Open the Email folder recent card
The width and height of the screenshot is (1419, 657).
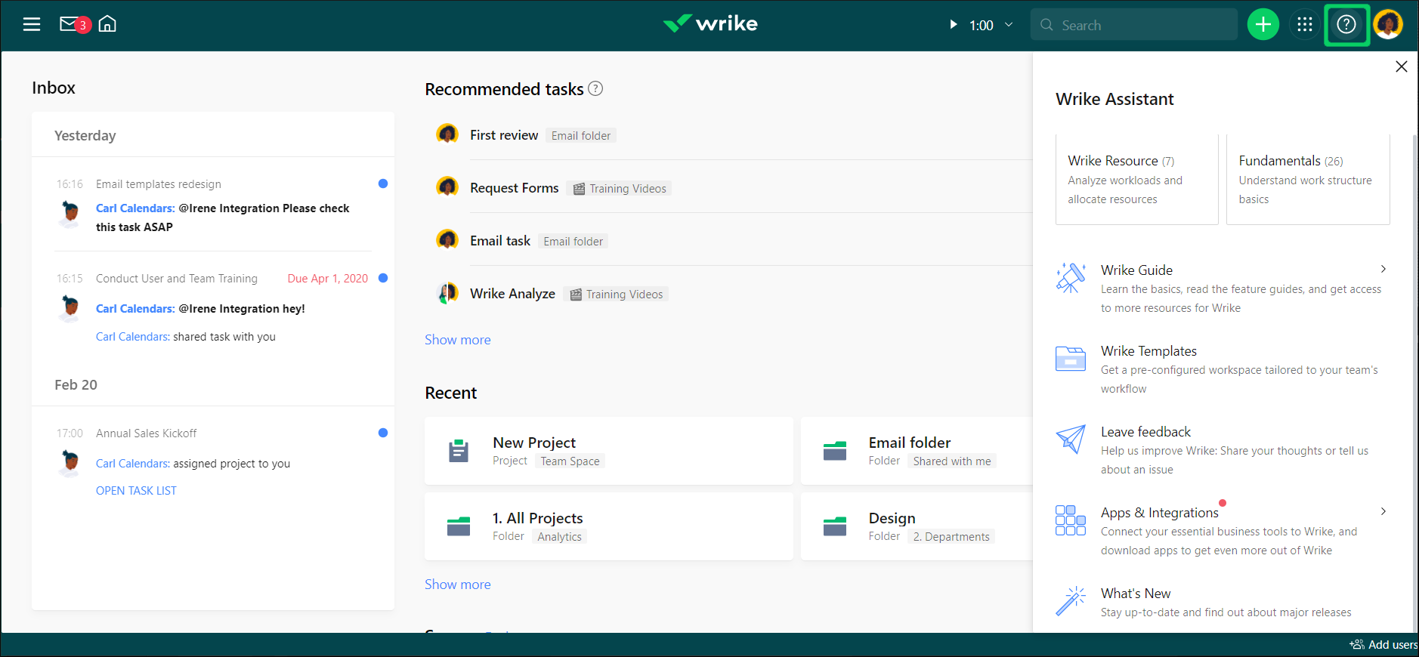pyautogui.click(x=917, y=451)
